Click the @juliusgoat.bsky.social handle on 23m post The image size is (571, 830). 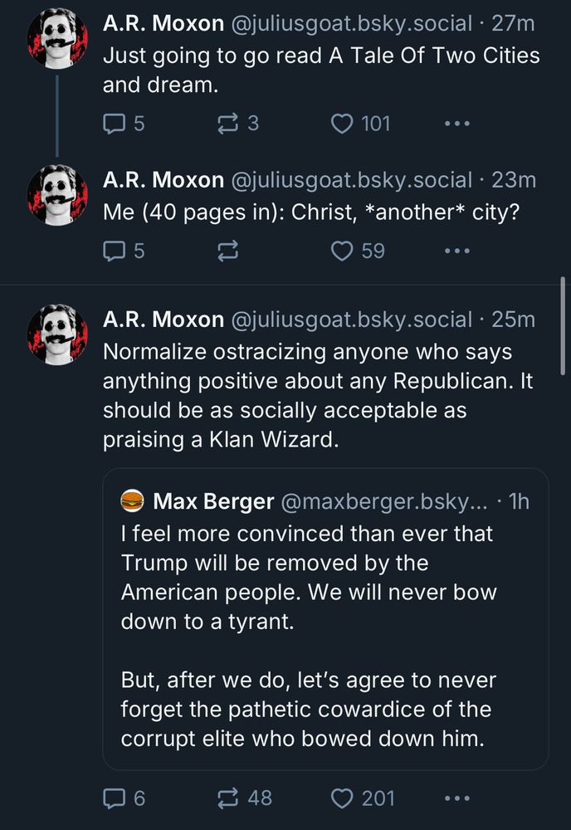click(350, 180)
